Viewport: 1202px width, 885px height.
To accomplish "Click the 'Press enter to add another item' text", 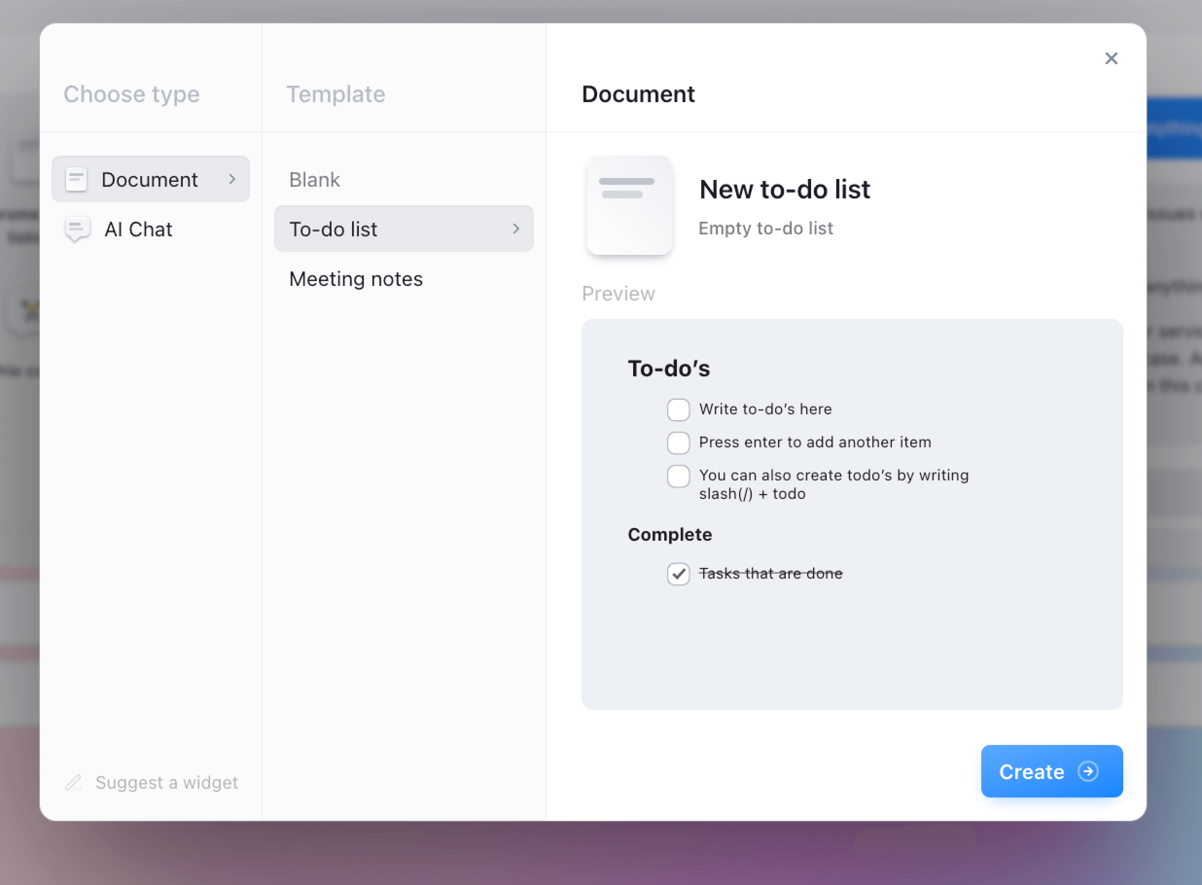I will (815, 442).
